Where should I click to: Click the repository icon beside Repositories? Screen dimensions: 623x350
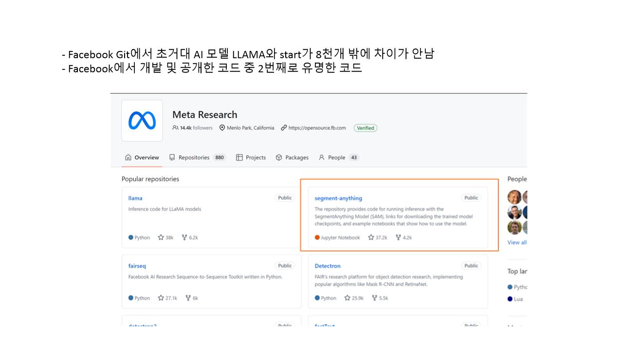pos(172,157)
